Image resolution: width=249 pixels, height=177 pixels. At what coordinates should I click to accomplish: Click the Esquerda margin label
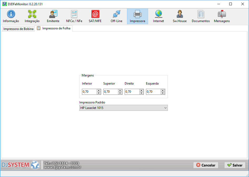152,84
